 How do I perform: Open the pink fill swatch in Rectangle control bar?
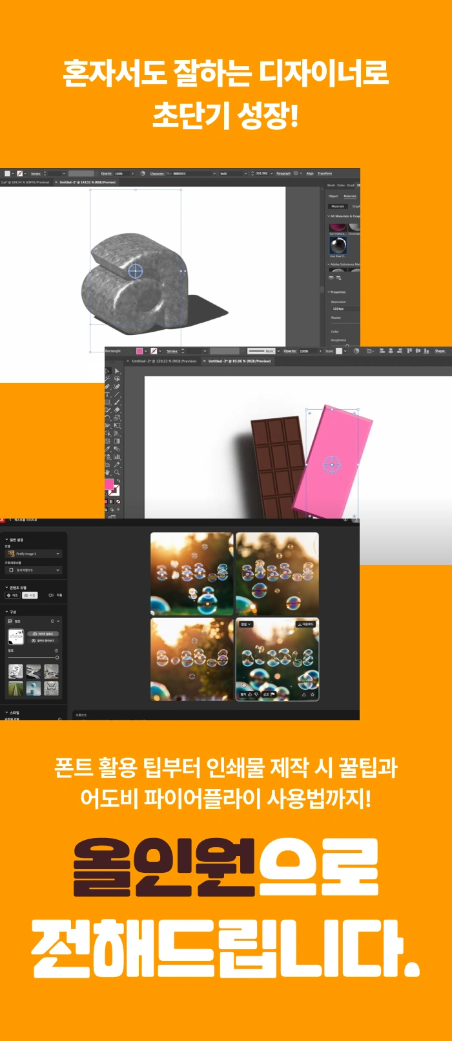point(139,351)
